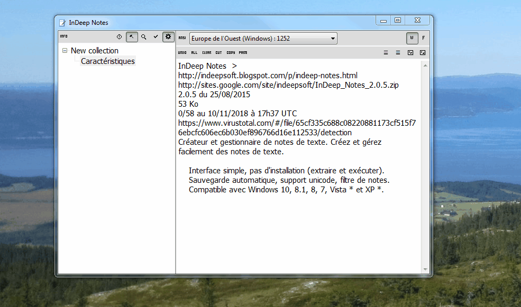Open the Europe de l'Ouest encoding dropdown
This screenshot has width=521, height=307.
click(x=263, y=39)
